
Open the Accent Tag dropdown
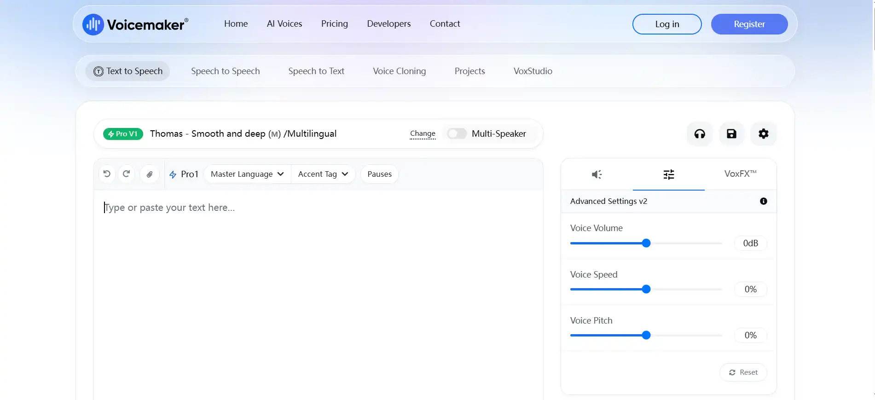point(323,174)
